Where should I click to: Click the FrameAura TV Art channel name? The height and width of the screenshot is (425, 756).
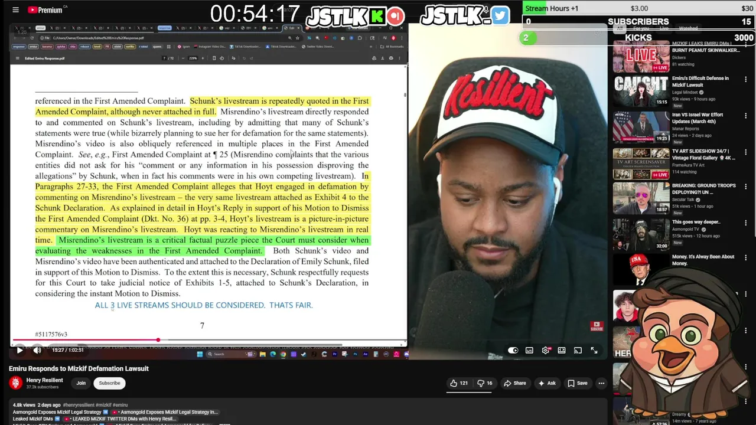[688, 165]
